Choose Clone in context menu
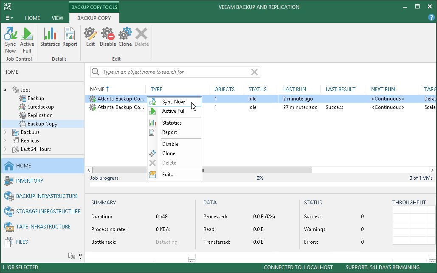 [x=174, y=153]
